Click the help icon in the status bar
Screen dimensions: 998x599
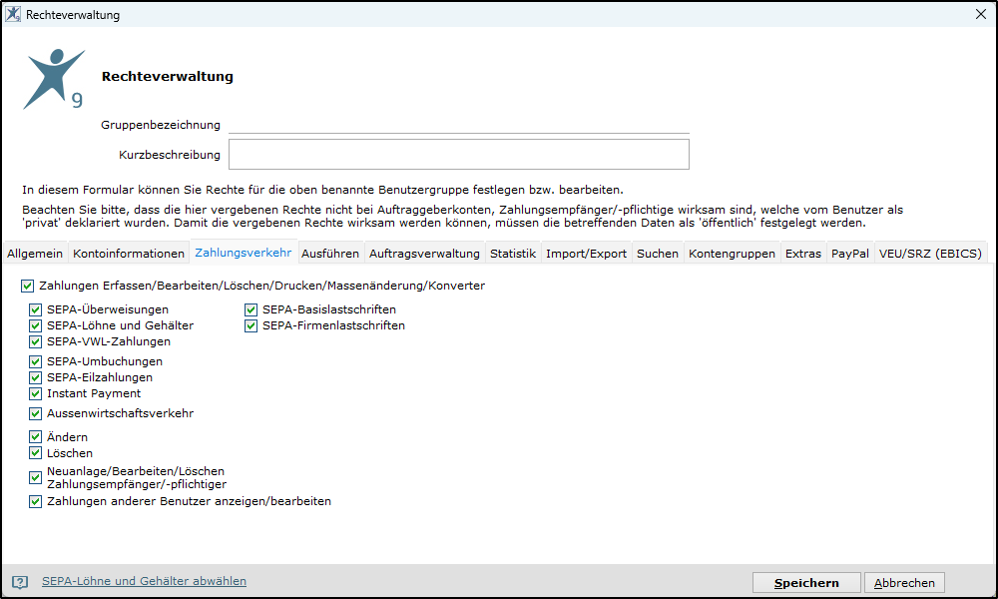tap(20, 582)
